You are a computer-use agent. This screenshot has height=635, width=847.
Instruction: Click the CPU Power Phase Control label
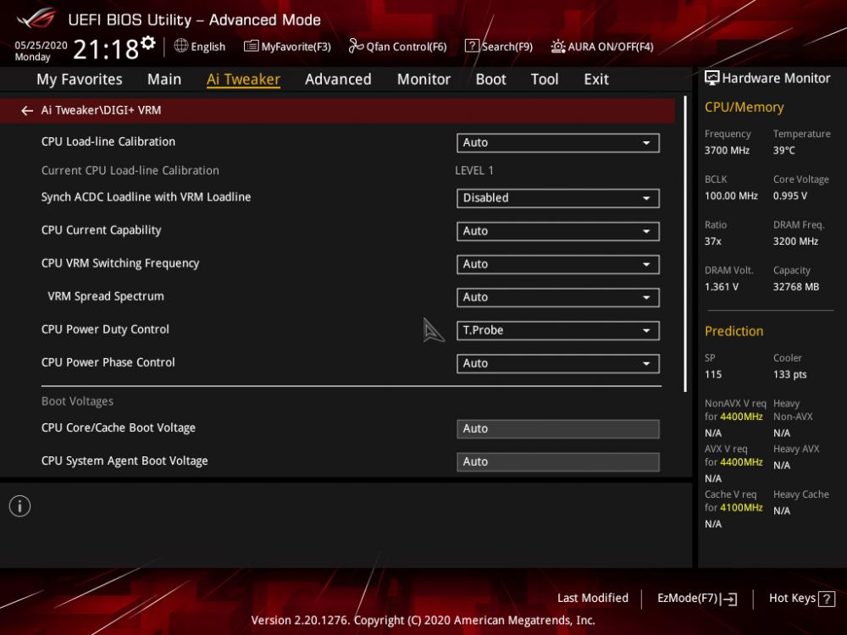click(x=108, y=362)
